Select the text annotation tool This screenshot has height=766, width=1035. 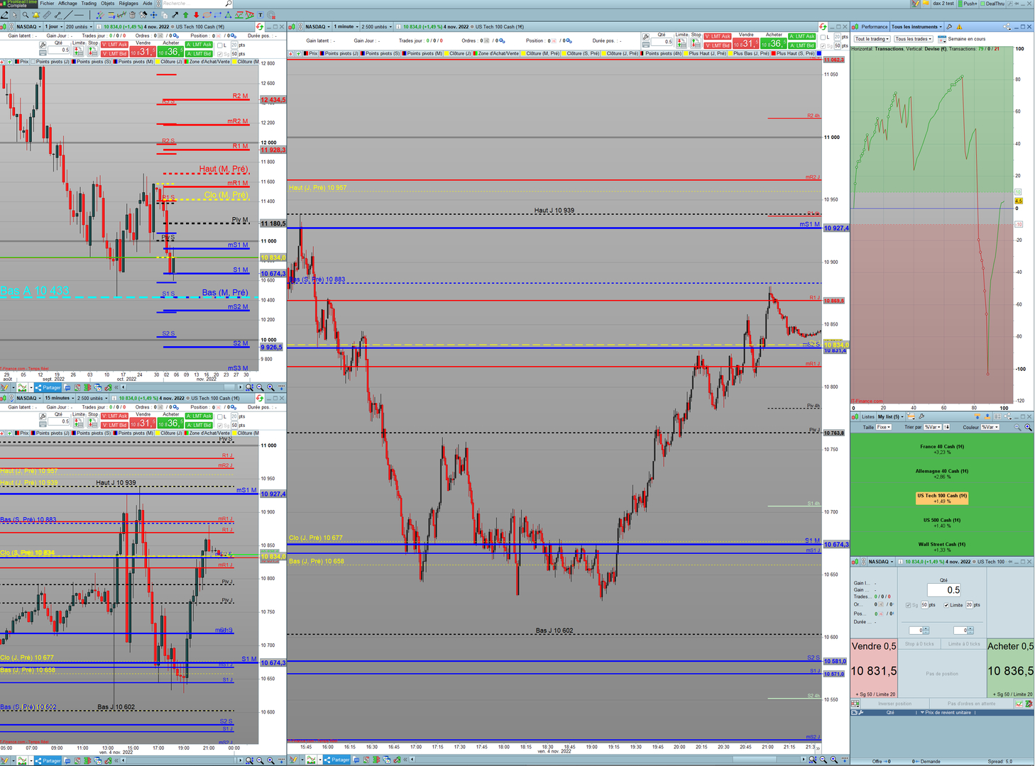tap(261, 14)
